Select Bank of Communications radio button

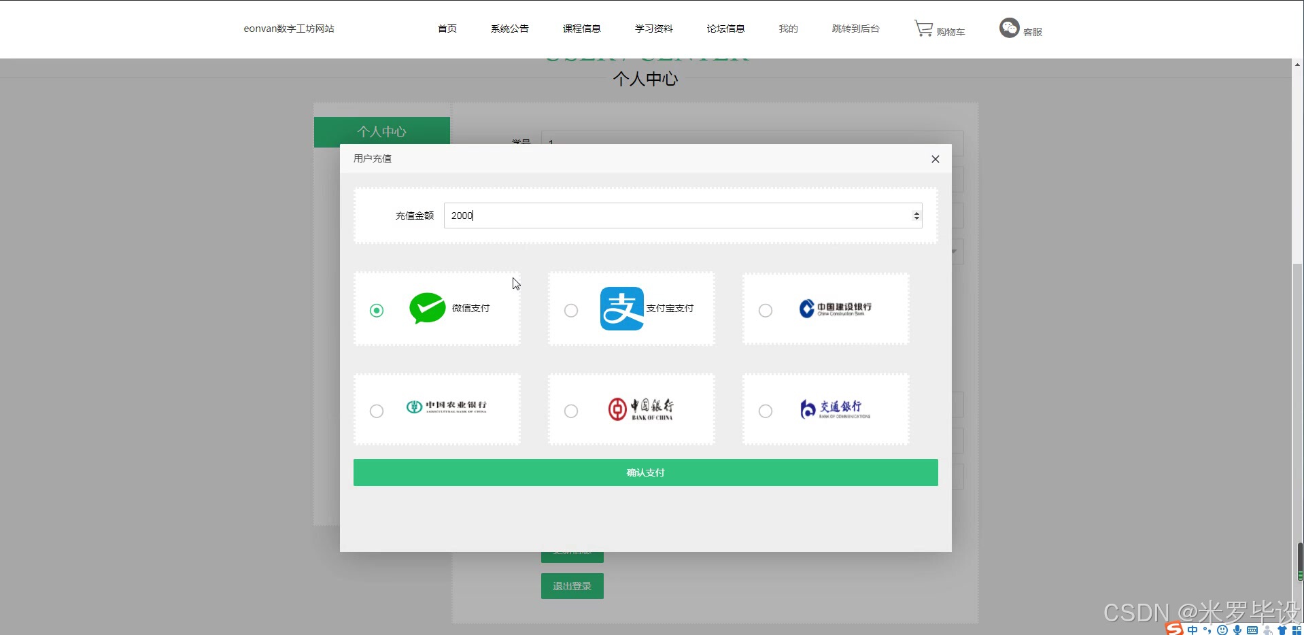(x=766, y=411)
